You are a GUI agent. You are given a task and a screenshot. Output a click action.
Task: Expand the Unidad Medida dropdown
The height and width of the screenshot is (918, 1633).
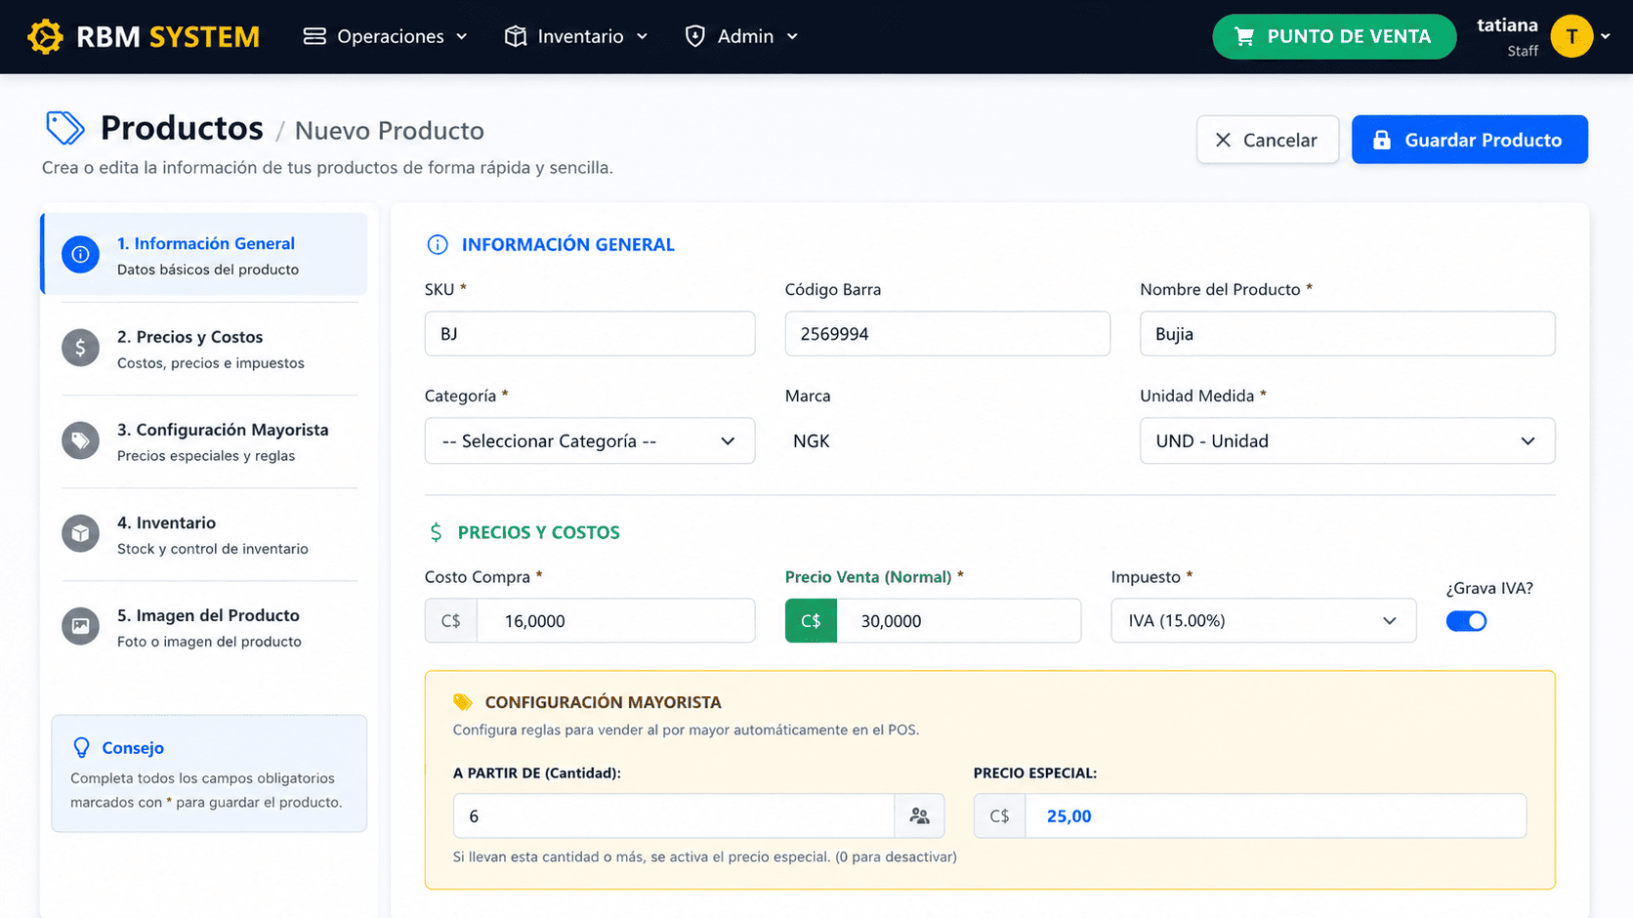[x=1347, y=441]
